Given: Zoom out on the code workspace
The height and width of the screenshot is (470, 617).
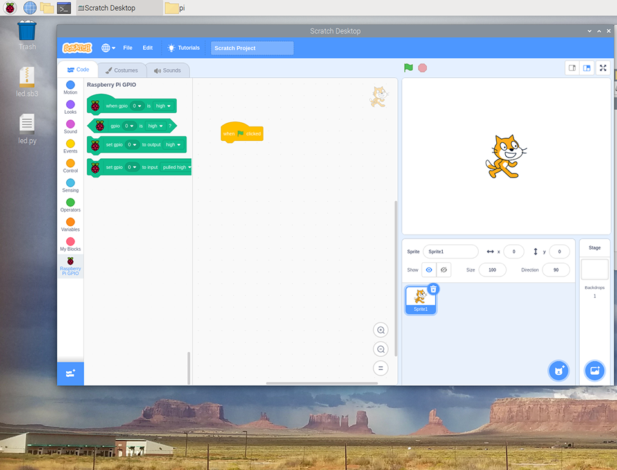Looking at the screenshot, I should (380, 349).
